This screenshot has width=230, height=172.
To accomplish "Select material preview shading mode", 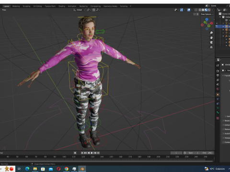I will (x=206, y=10).
